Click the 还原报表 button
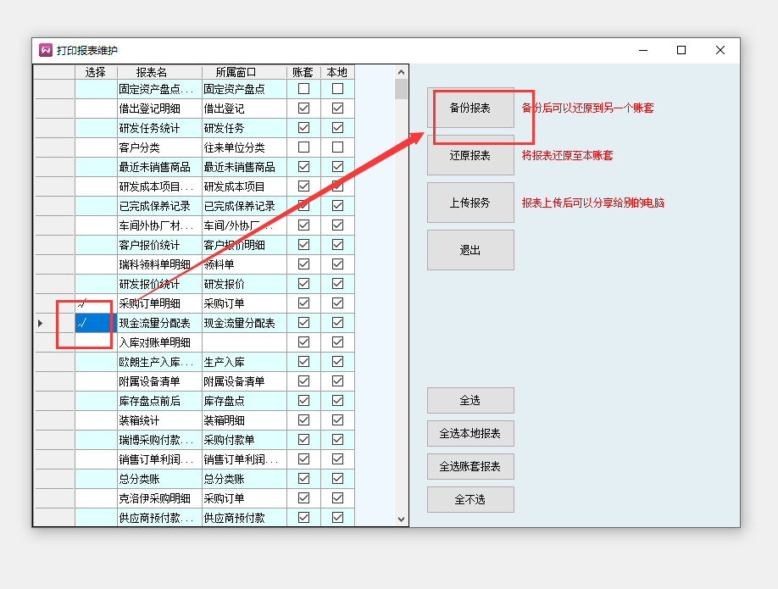 470,155
